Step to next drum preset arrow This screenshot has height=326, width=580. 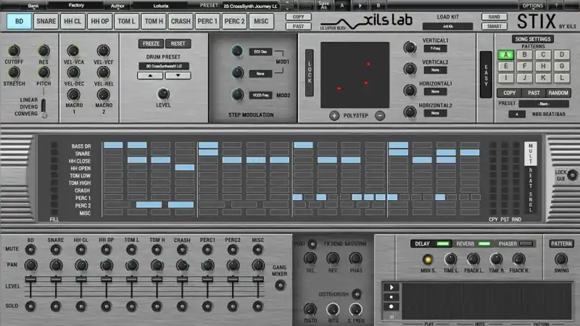pos(178,75)
